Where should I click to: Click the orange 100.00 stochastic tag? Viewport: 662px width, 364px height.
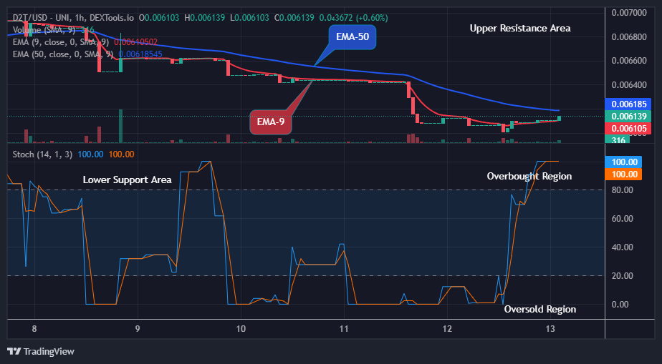click(x=623, y=174)
